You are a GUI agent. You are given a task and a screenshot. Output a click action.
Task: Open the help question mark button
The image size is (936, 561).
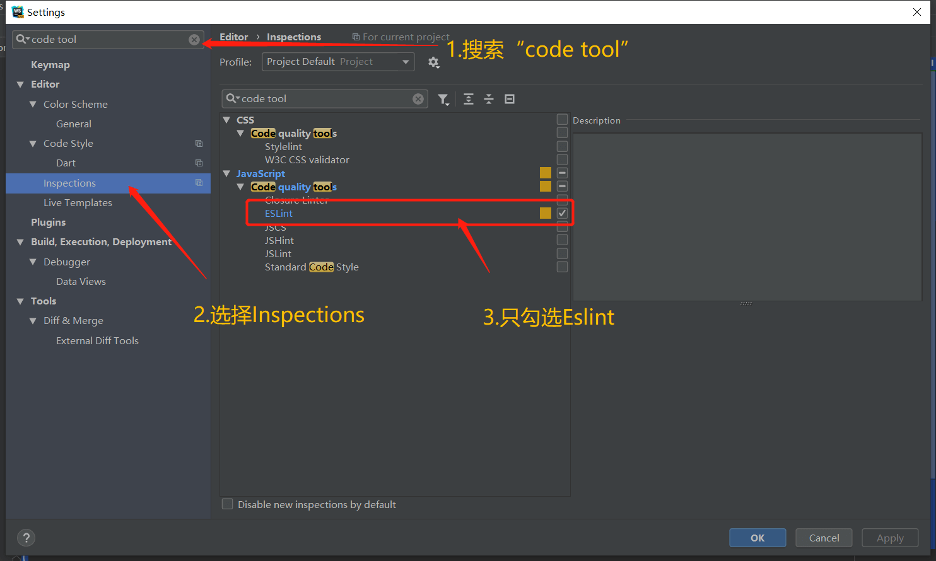click(26, 538)
